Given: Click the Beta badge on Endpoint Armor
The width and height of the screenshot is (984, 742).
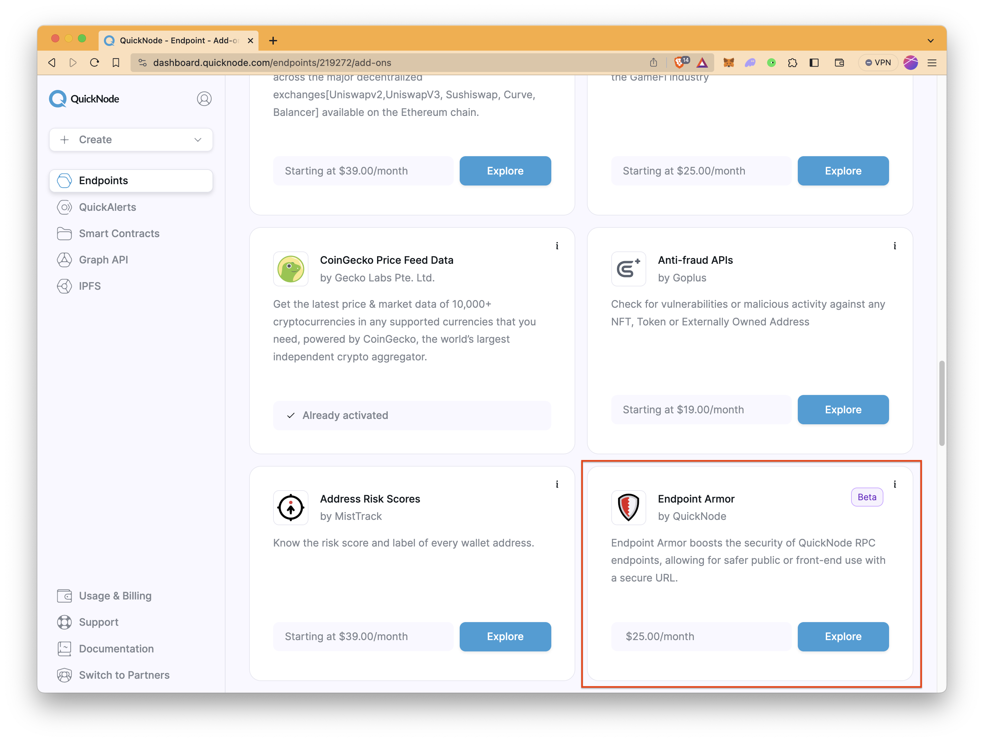Looking at the screenshot, I should point(867,497).
